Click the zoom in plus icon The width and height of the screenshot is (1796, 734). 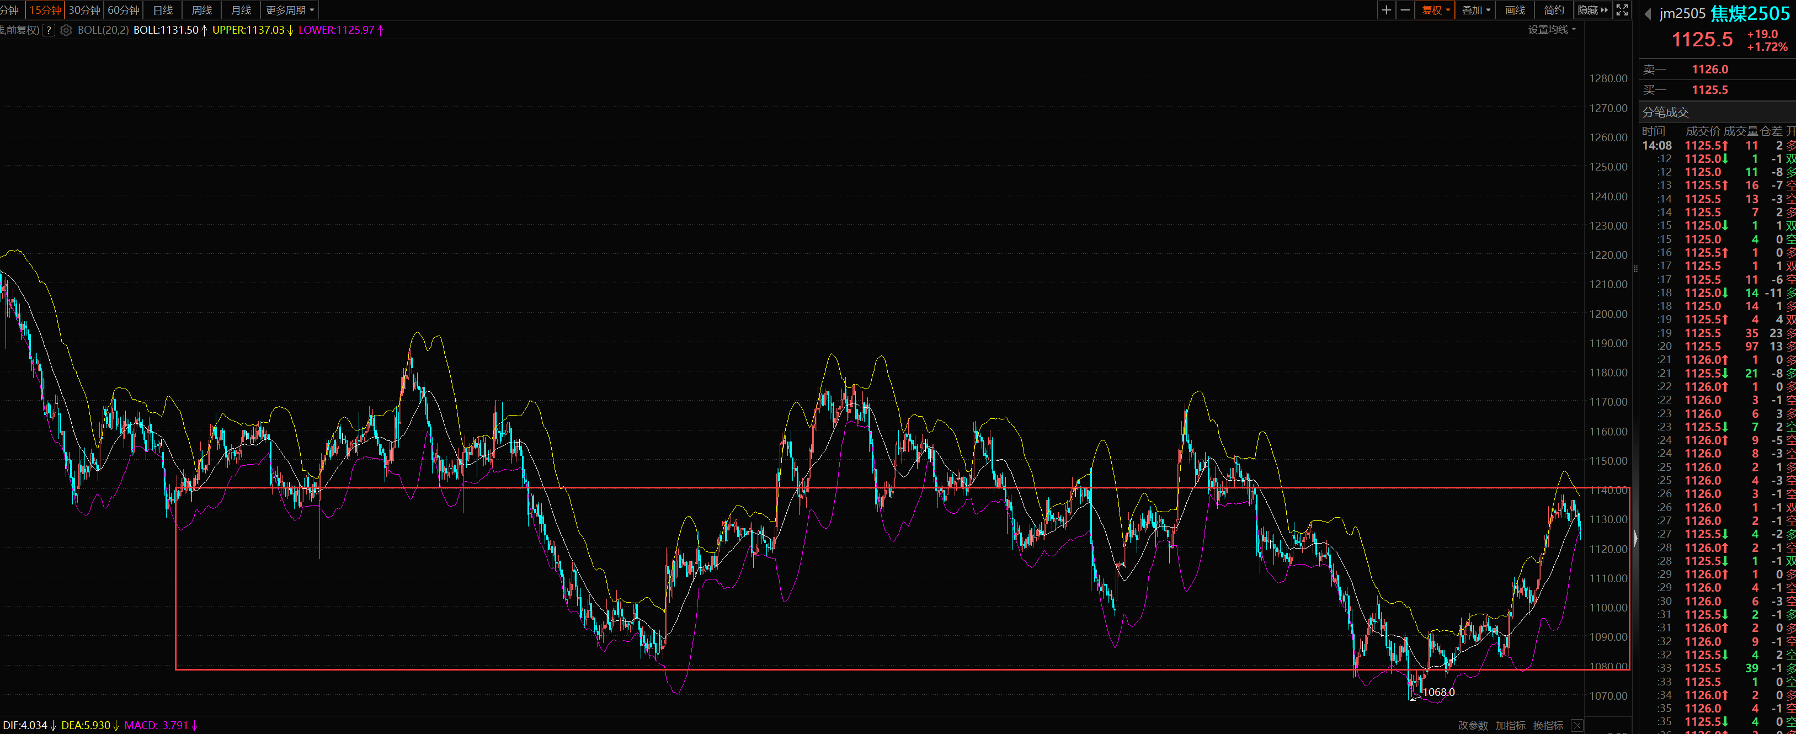click(x=1386, y=10)
